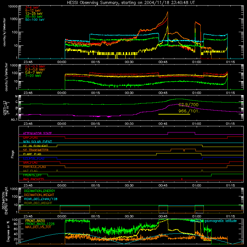Screen dimensions: 247x247
Task: Click the 00:30 tick under the MeV plot
Action: point(129,93)
